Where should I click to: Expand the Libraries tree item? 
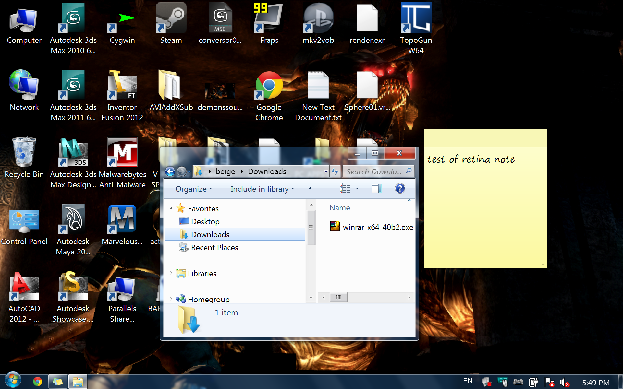click(171, 273)
